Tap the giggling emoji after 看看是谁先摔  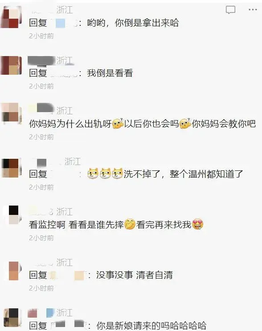[x=130, y=224]
